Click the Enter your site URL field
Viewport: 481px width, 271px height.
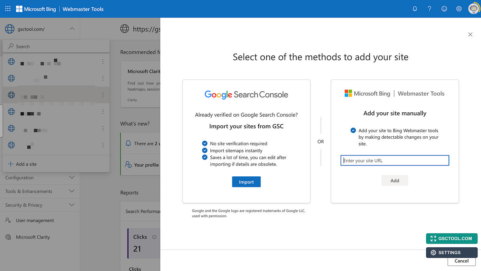394,160
